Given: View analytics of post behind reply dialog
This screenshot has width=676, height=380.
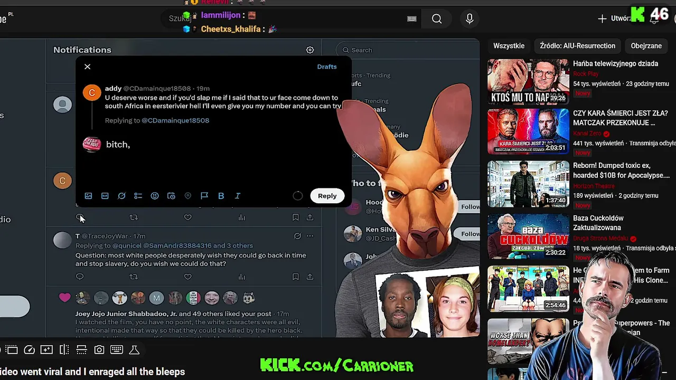Looking at the screenshot, I should (x=242, y=217).
